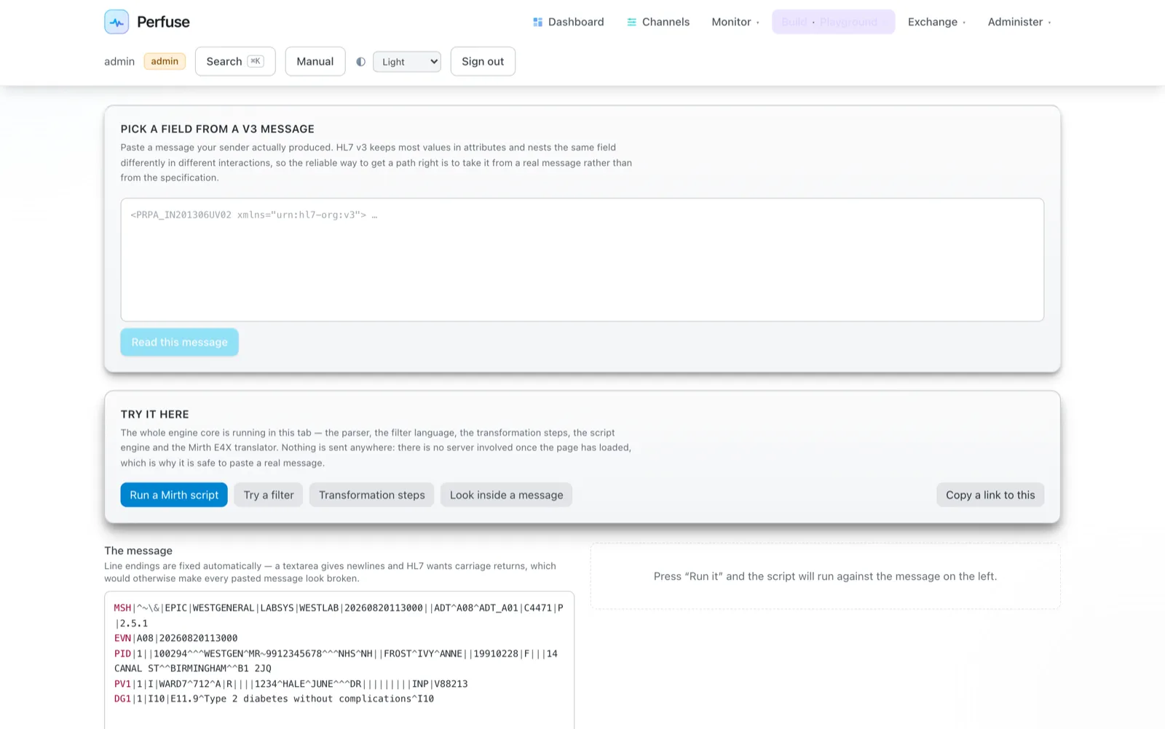Click into the HL7 message textarea
Viewport: 1165px width, 729px height.
click(x=339, y=660)
